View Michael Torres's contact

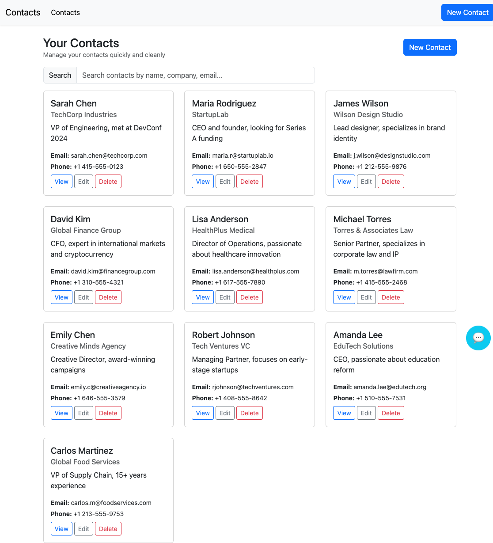[x=344, y=297]
